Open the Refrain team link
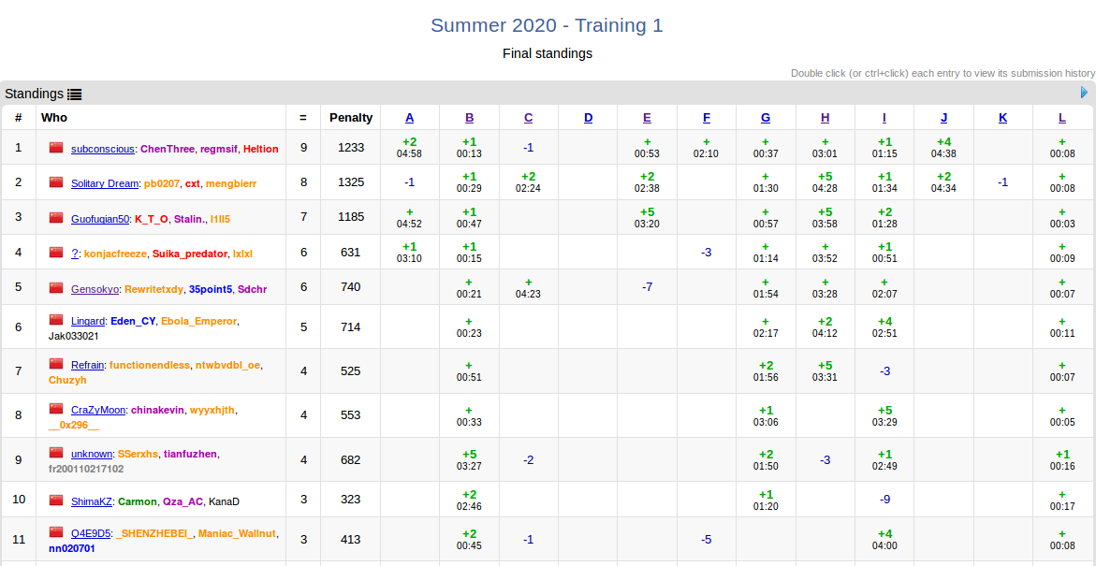 tap(87, 365)
